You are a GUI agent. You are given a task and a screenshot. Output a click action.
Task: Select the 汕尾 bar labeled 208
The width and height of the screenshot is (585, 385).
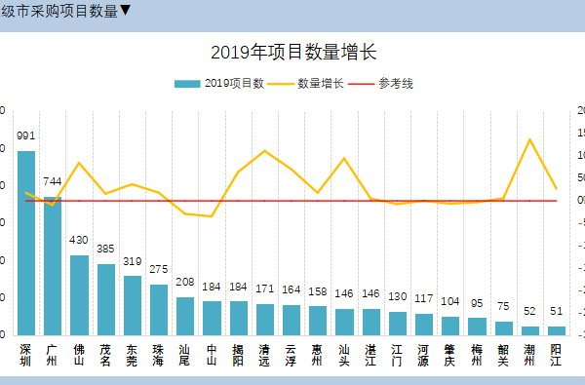[185, 316]
